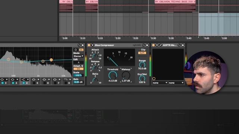The height and width of the screenshot is (134, 239).
Task: Toggle EQ Eight spectrum analyzer button
Action: [x=81, y=50]
